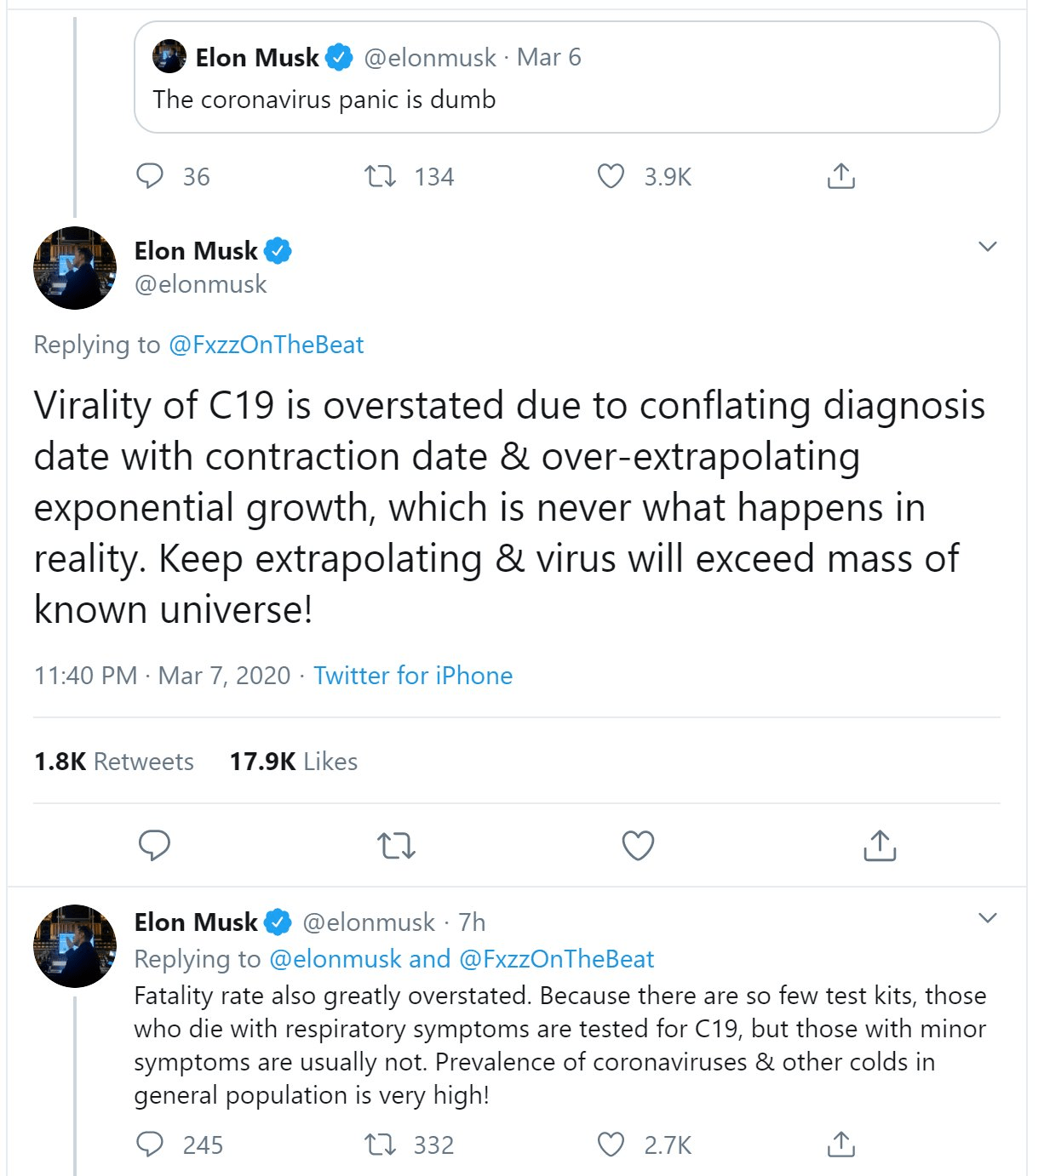The image size is (1044, 1176).
Task: View the 1.8K Retweets list
Action: pyautogui.click(x=114, y=762)
